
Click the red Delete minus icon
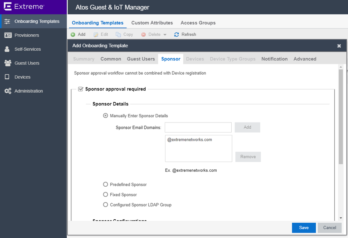tap(144, 34)
